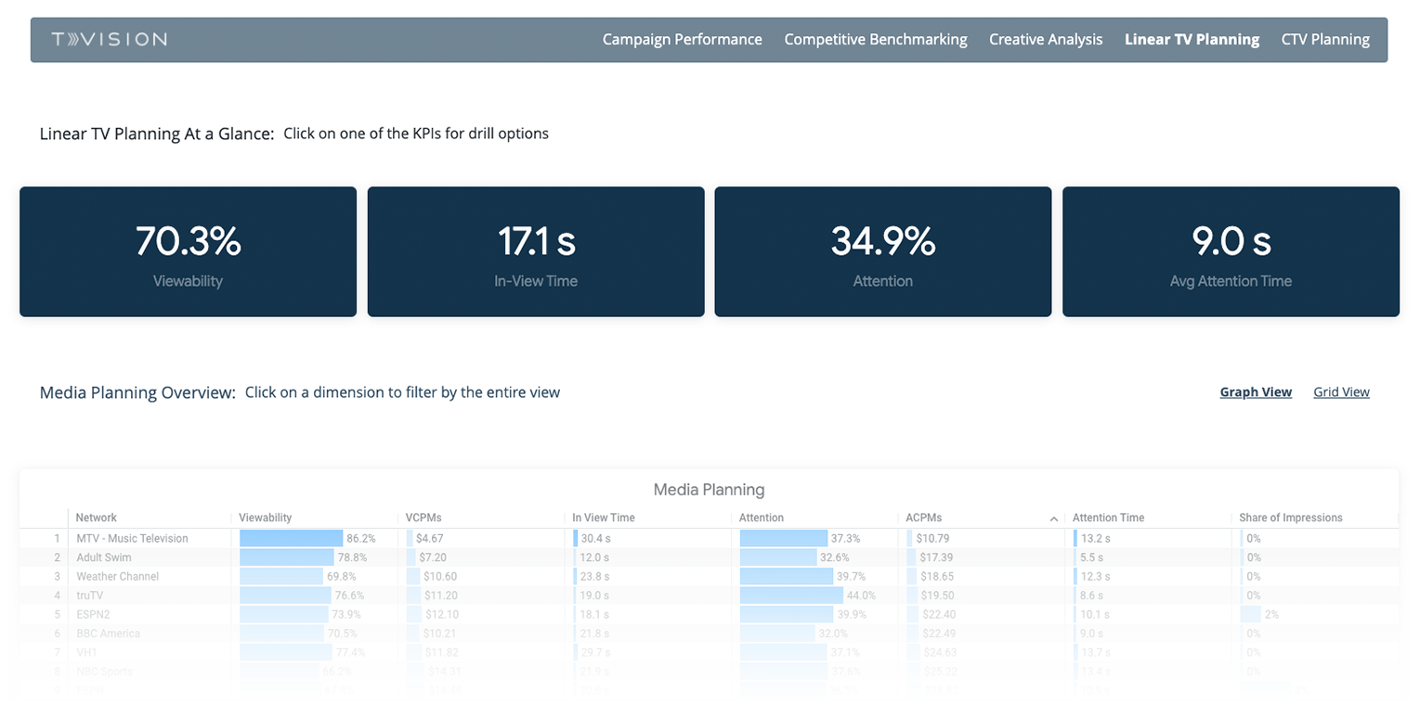Open drill options for In-View Time KPI
The image size is (1420, 717).
pos(535,251)
